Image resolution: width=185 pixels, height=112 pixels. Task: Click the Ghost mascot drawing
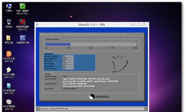(x=120, y=64)
